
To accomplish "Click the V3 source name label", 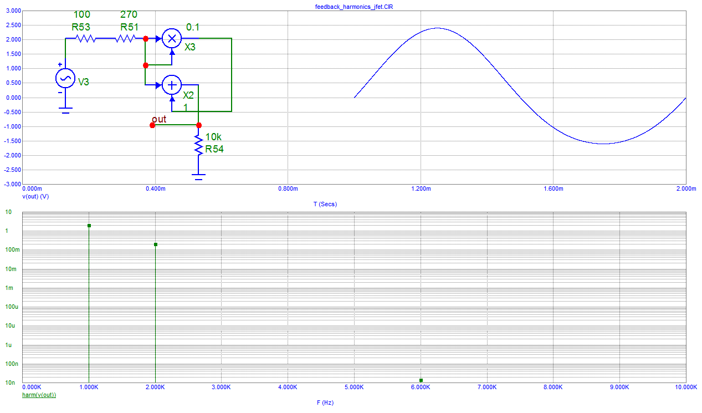I will coord(84,82).
